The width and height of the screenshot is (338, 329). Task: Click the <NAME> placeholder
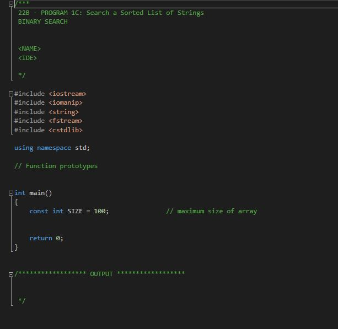(29, 48)
